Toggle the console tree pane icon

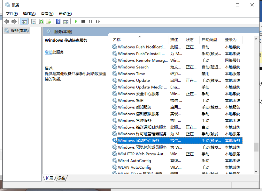tap(24, 21)
